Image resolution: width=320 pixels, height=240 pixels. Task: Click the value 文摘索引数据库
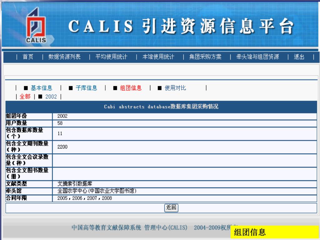[75, 184]
